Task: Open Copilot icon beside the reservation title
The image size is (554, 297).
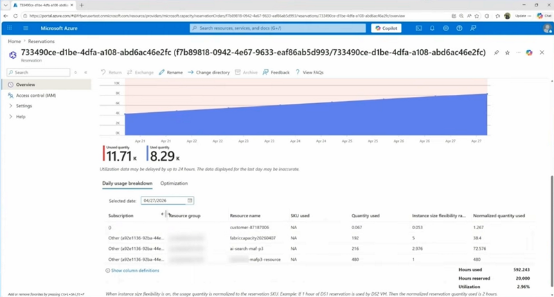Action: (x=529, y=53)
